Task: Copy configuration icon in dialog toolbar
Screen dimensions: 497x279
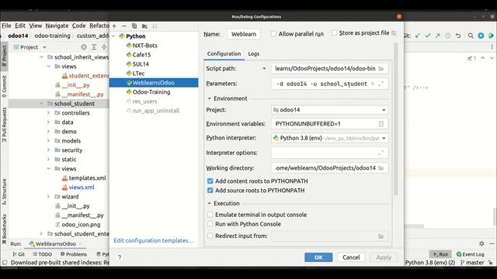Action: 134,26
